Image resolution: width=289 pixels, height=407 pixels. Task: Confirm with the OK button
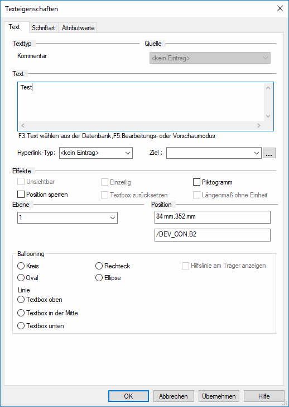[x=128, y=396]
